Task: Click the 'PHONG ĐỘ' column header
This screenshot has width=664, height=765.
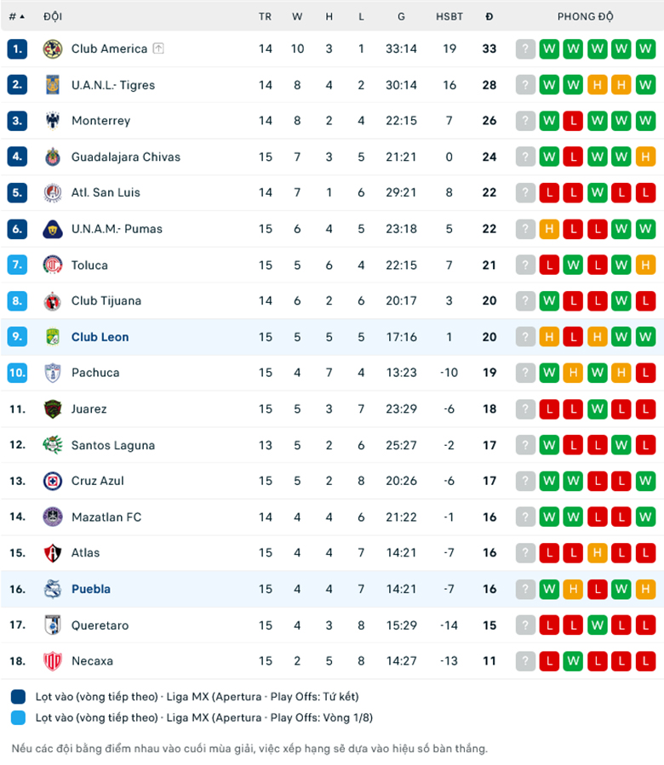Action: coord(585,16)
